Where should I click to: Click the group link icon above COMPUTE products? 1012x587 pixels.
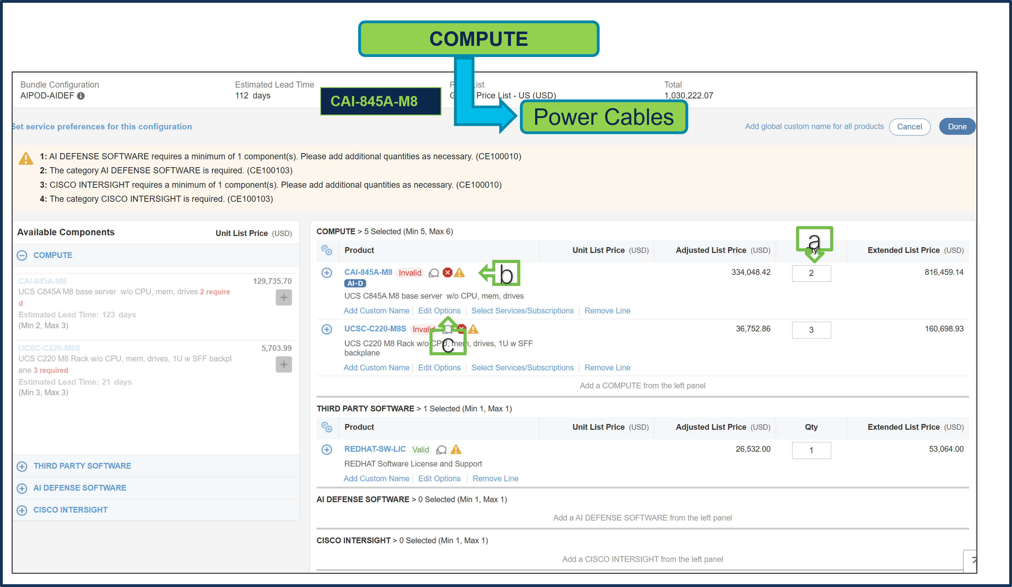tap(327, 251)
